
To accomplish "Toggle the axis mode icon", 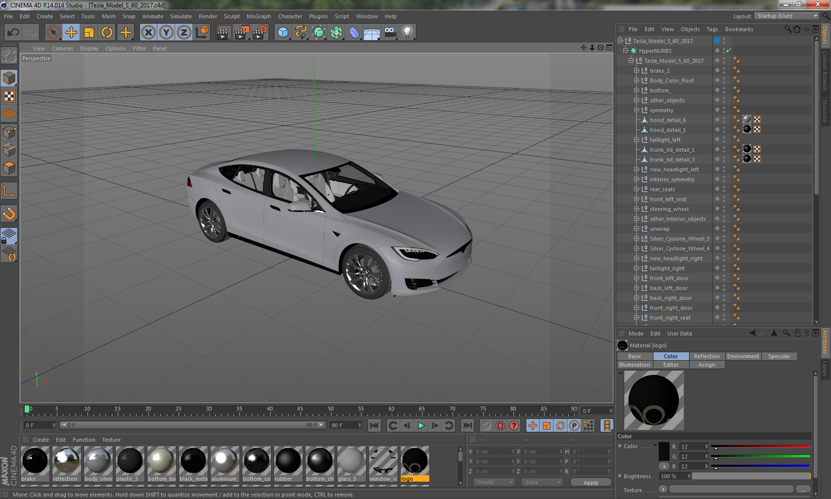I will pos(9,191).
